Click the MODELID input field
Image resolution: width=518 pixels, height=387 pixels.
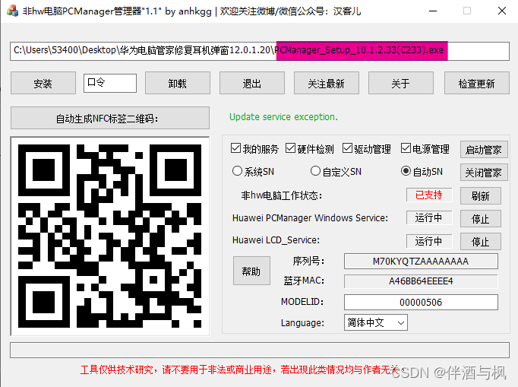click(421, 302)
